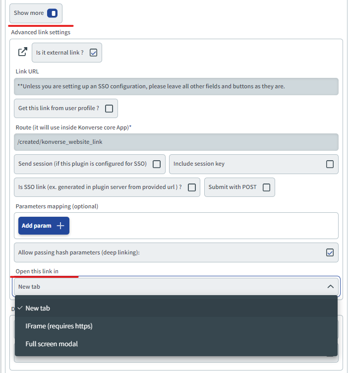Viewport: 350px width, 373px height.
Task: Click into the Link URL input field
Action: point(176,86)
